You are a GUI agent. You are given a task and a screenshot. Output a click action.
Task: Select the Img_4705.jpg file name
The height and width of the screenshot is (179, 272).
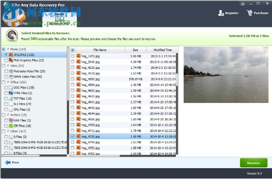click(91, 125)
